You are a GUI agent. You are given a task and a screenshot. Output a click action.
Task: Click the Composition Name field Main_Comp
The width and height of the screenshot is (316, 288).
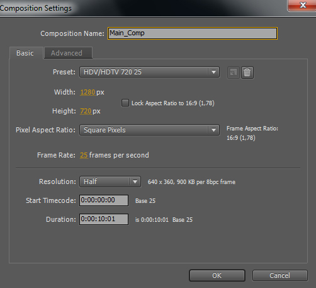click(193, 33)
